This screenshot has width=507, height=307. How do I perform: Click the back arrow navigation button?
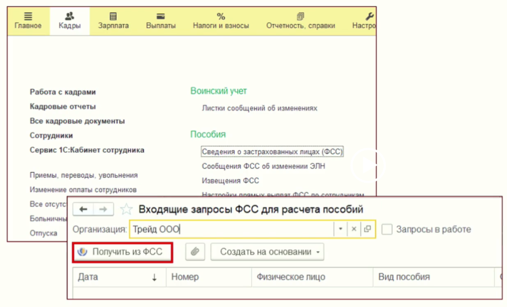(83, 210)
